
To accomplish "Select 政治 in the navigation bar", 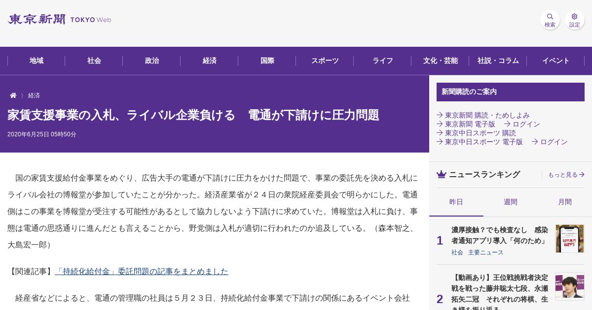I will click(x=152, y=61).
